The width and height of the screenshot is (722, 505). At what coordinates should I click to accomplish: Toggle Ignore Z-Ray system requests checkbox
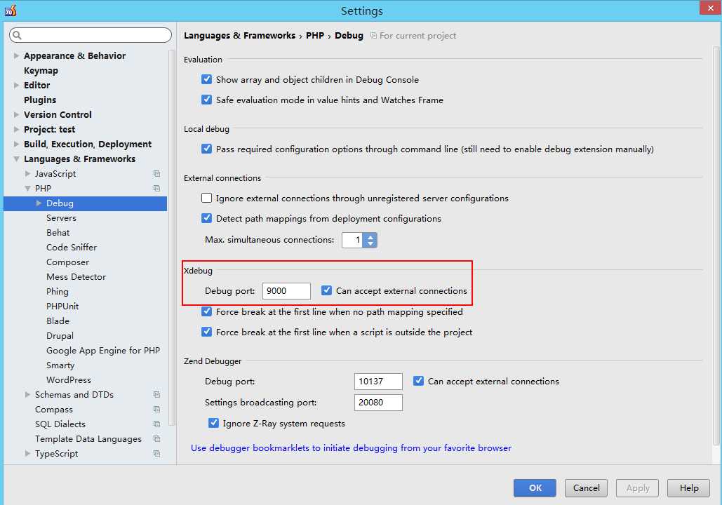[213, 423]
